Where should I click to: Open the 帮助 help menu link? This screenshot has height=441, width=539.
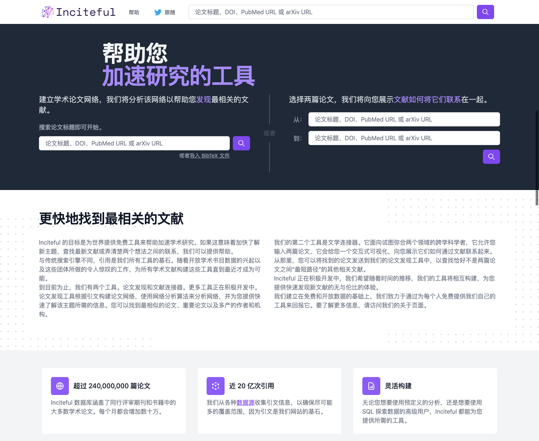pos(134,12)
